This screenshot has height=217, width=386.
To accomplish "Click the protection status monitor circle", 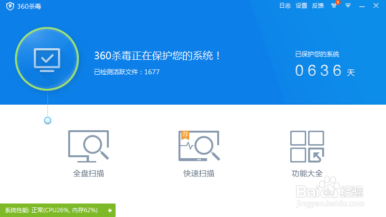I will click(47, 59).
